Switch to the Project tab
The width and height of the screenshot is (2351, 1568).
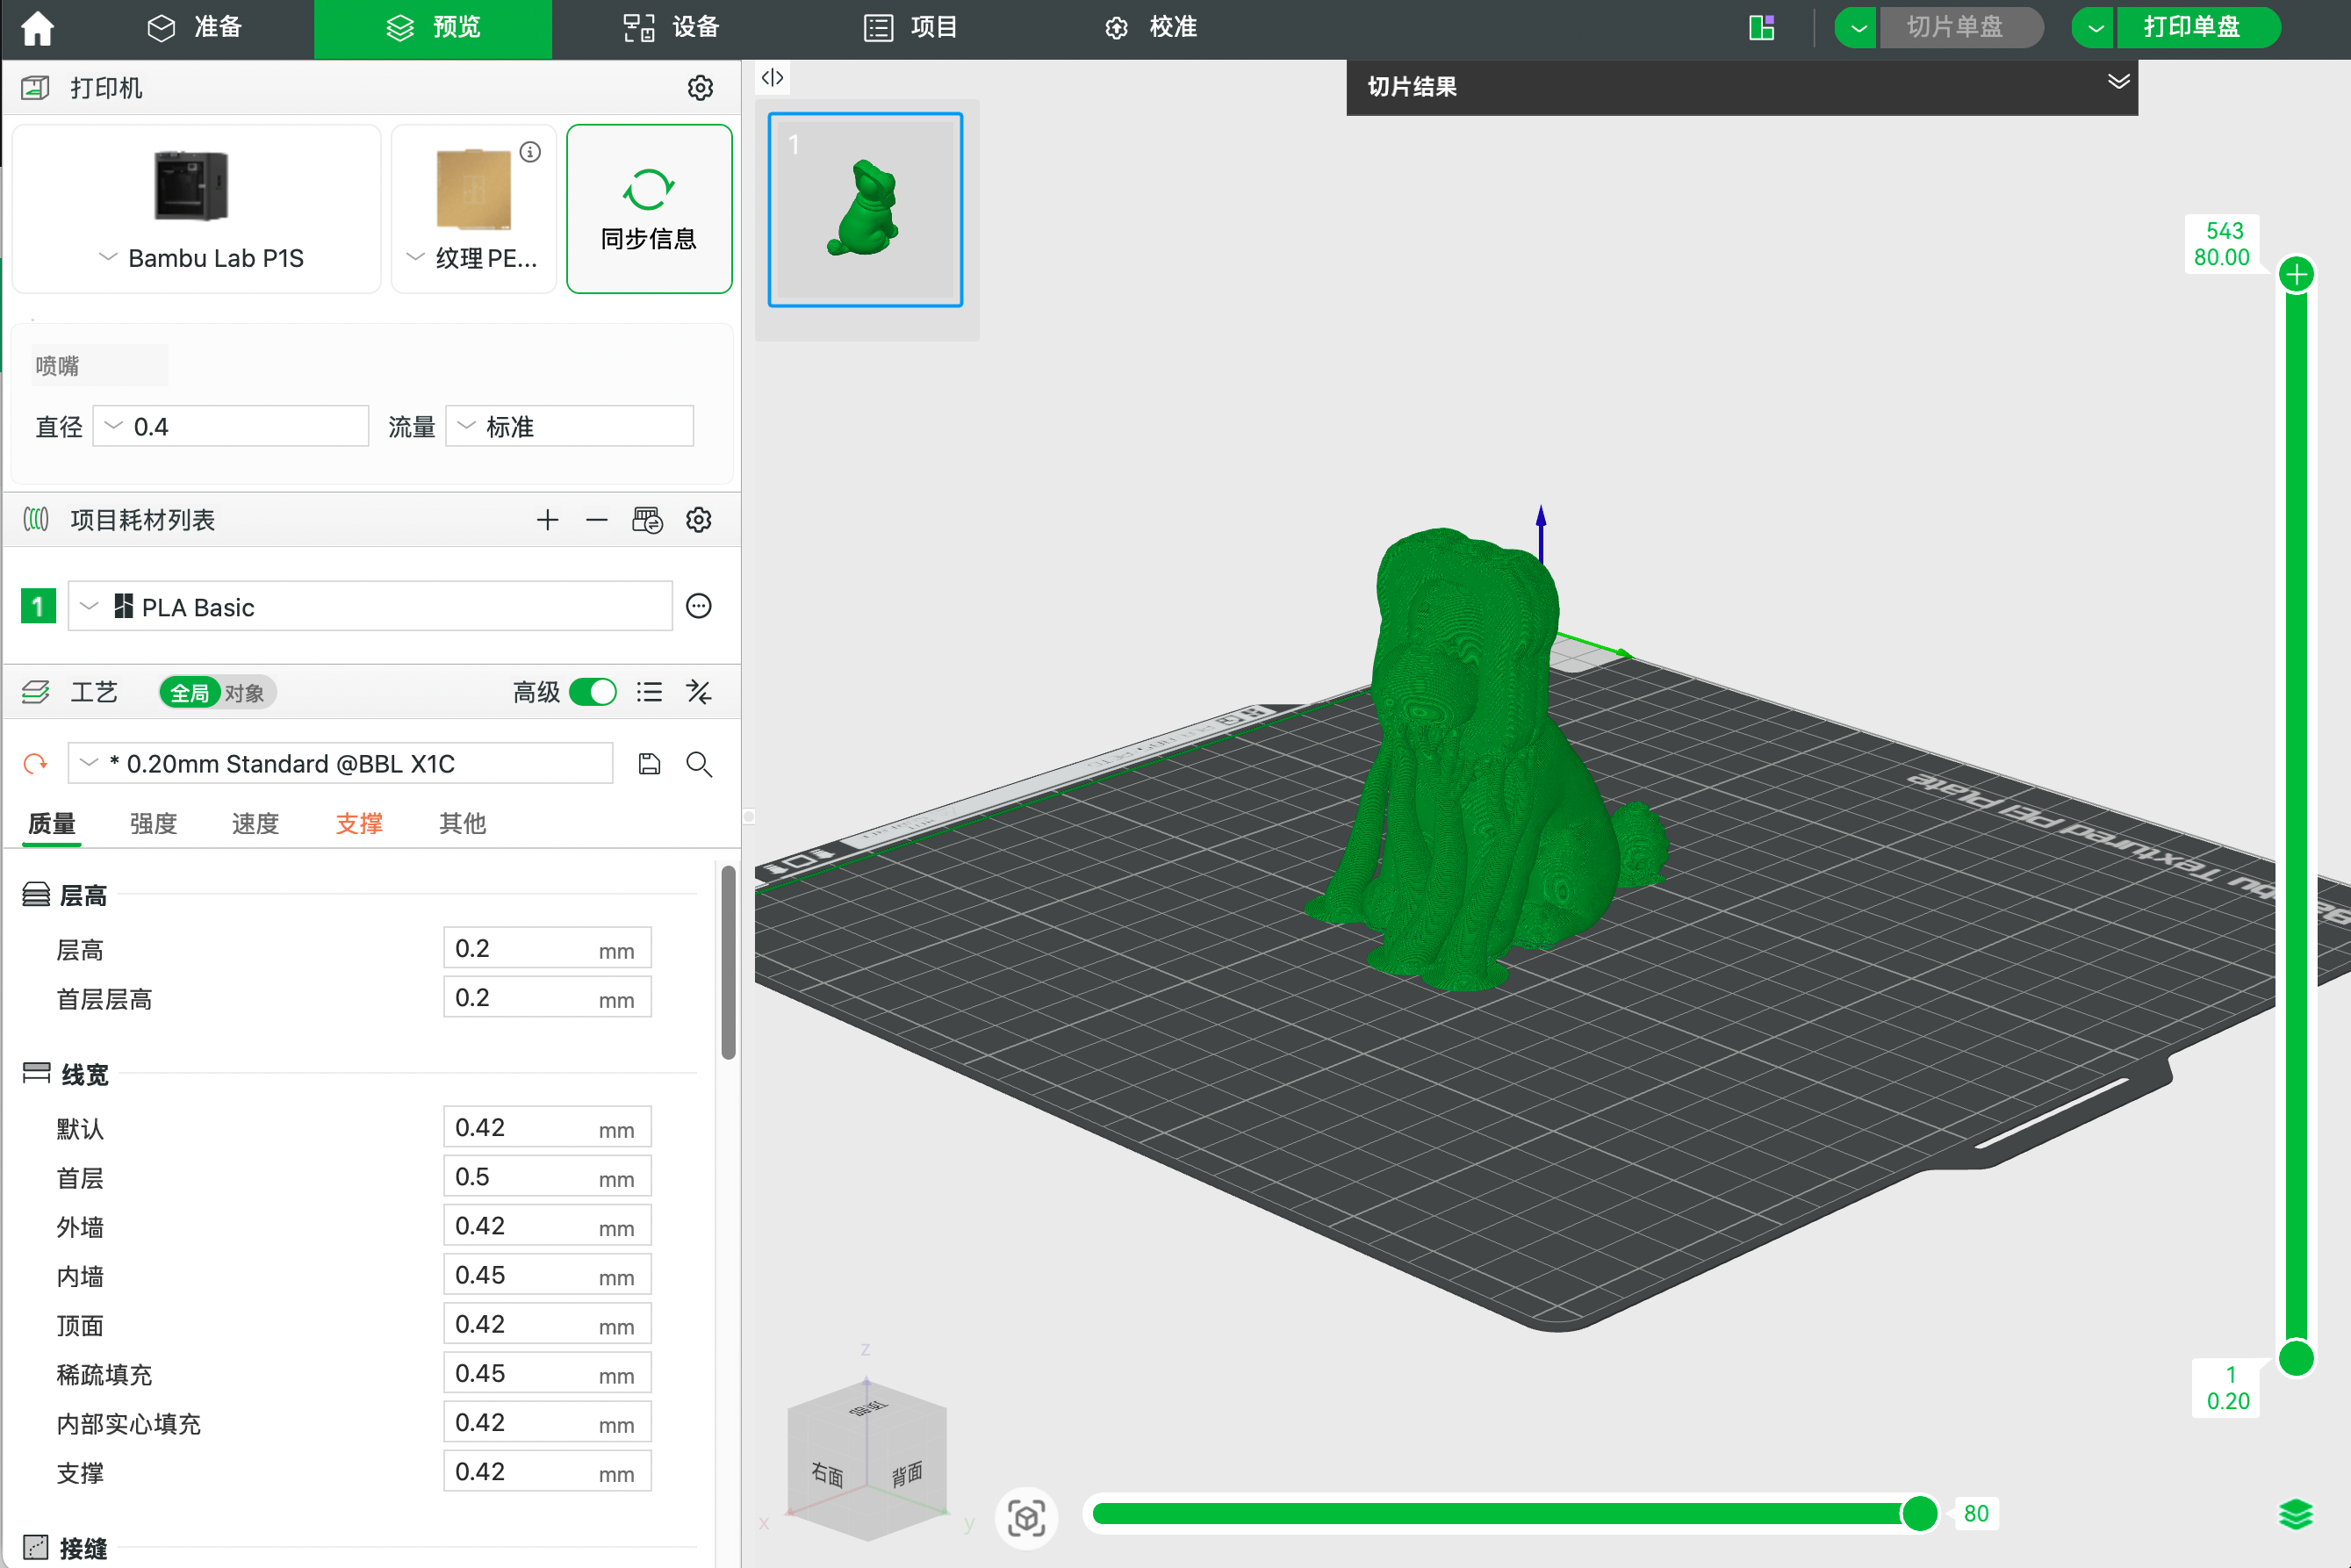(911, 28)
